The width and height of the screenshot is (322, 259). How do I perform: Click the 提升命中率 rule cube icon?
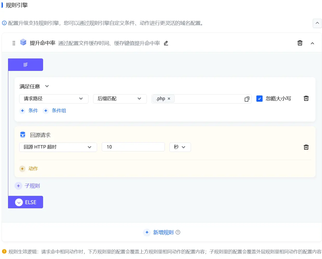click(23, 42)
